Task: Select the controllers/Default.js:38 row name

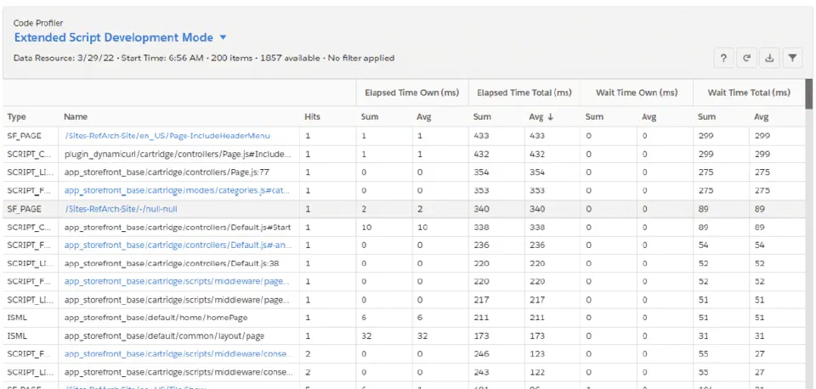Action: point(172,263)
